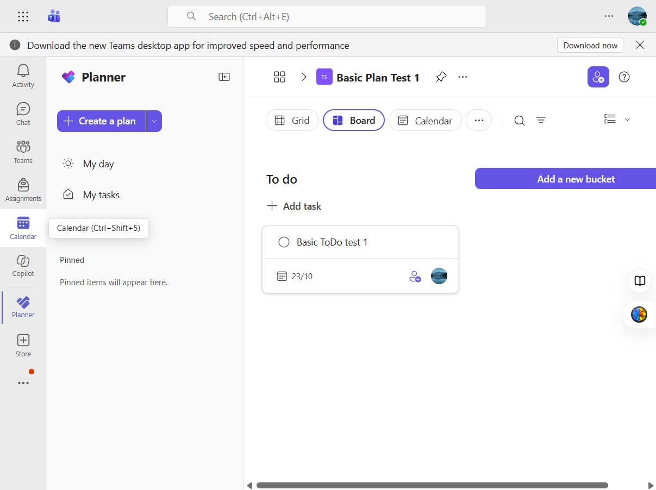Collapse the Planner navigation pane
This screenshot has height=490, width=656.
[x=224, y=77]
